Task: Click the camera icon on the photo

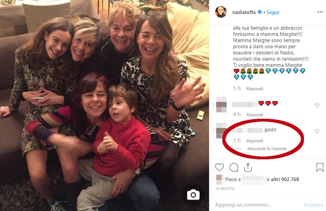Action: point(193,195)
